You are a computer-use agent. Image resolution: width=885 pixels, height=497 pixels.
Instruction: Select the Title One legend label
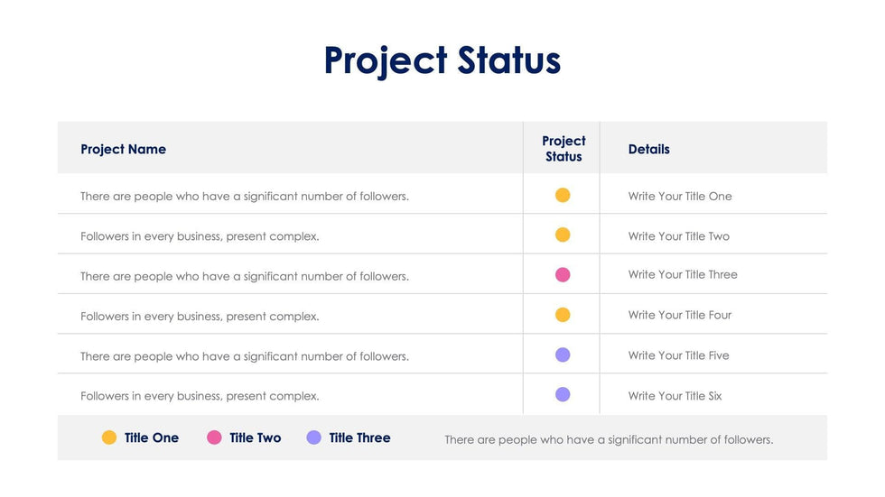(x=152, y=437)
